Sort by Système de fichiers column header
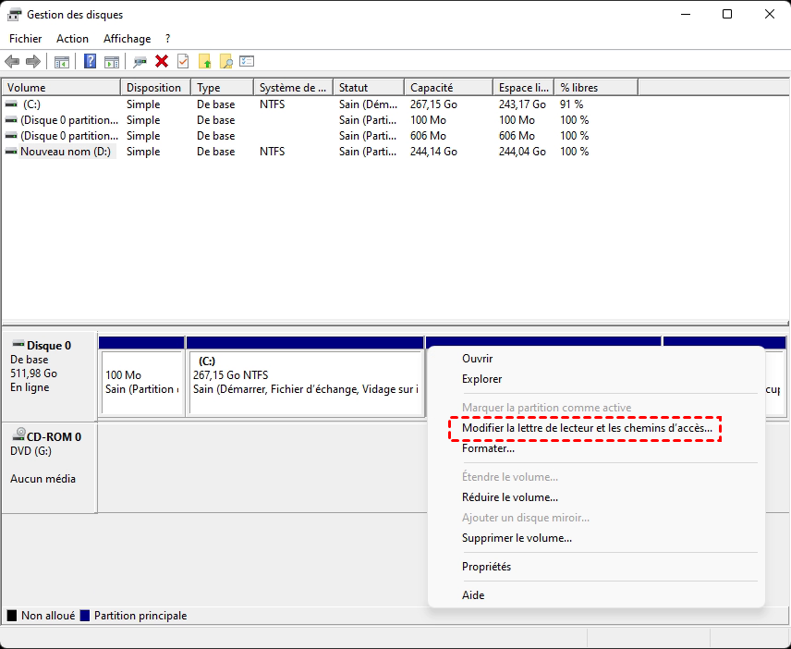 coord(292,88)
